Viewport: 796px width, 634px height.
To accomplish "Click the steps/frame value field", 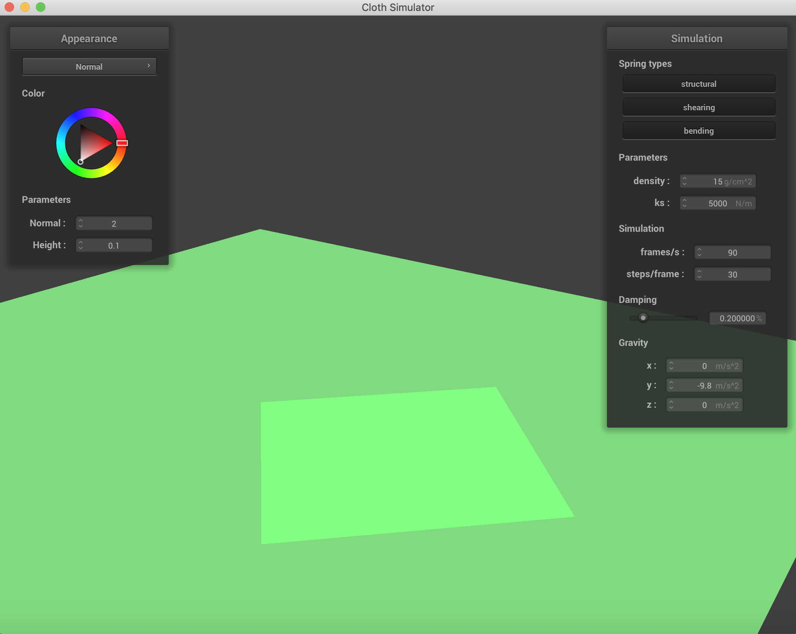I will point(732,274).
